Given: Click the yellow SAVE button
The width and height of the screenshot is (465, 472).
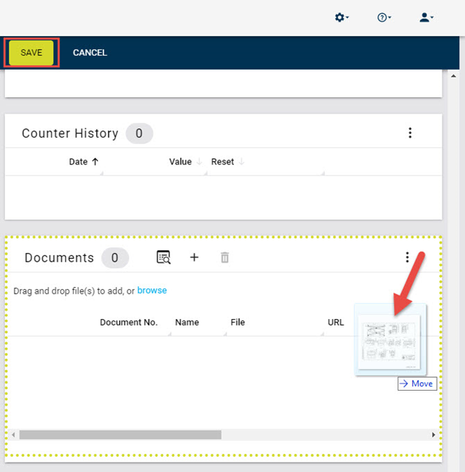Looking at the screenshot, I should pyautogui.click(x=31, y=53).
